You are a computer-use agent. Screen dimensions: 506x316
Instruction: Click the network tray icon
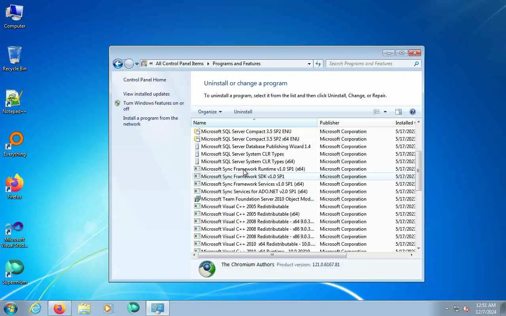click(x=457, y=308)
